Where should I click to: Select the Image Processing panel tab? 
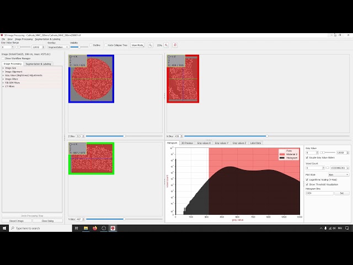tap(13, 64)
